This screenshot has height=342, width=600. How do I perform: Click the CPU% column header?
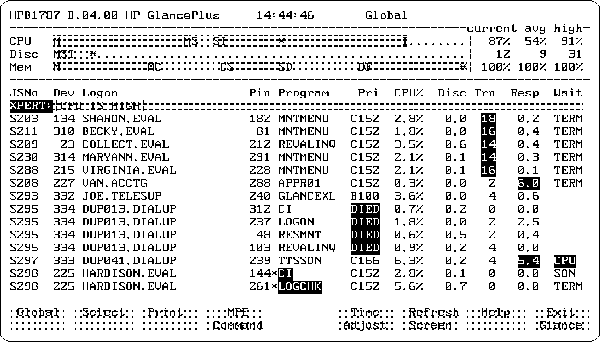pos(408,93)
